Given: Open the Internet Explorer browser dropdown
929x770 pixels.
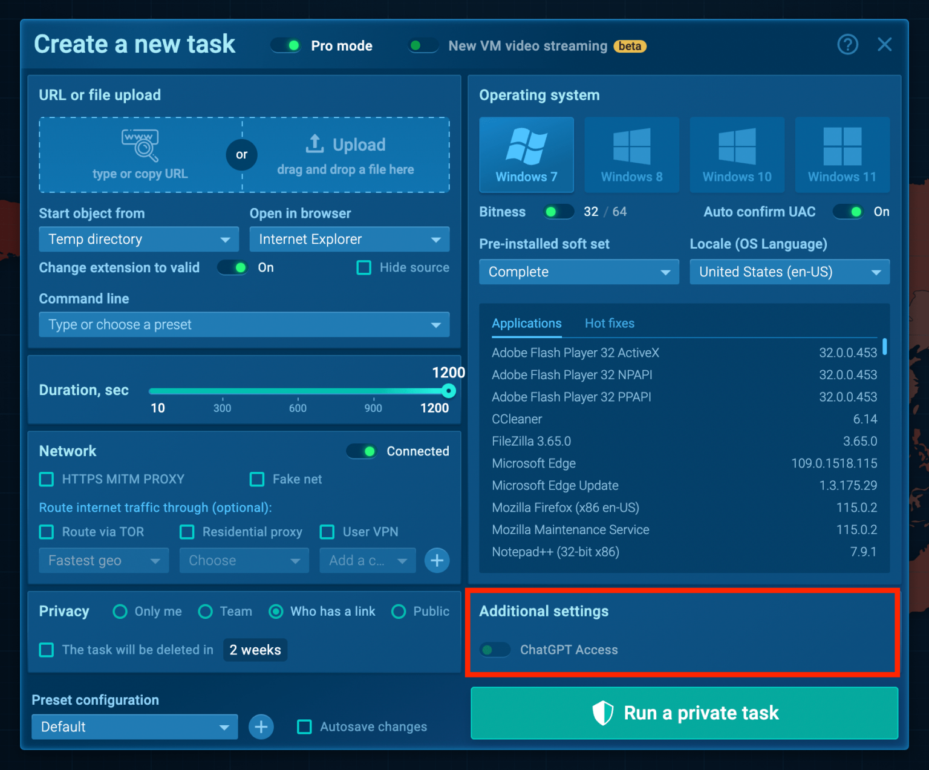Looking at the screenshot, I should pyautogui.click(x=349, y=239).
